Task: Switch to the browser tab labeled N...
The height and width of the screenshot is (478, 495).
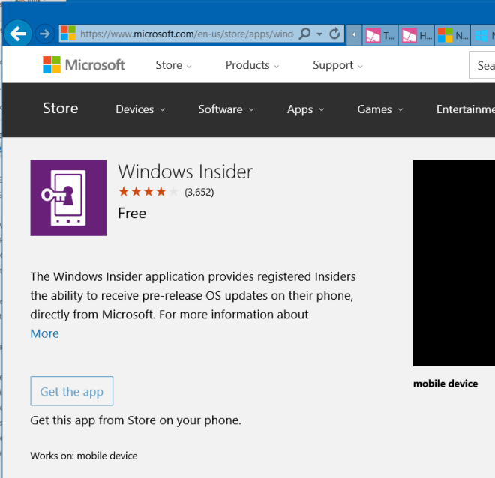Action: tap(452, 36)
